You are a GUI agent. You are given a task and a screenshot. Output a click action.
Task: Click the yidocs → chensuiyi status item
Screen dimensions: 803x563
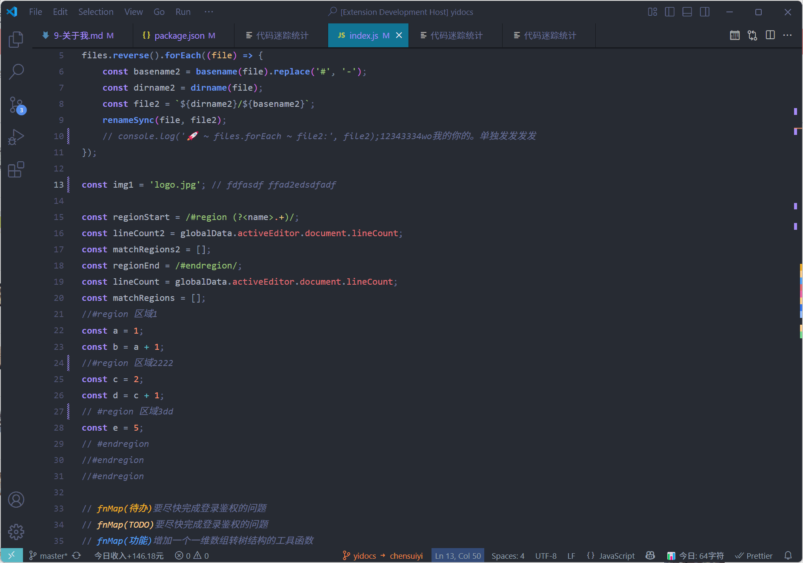click(x=383, y=556)
